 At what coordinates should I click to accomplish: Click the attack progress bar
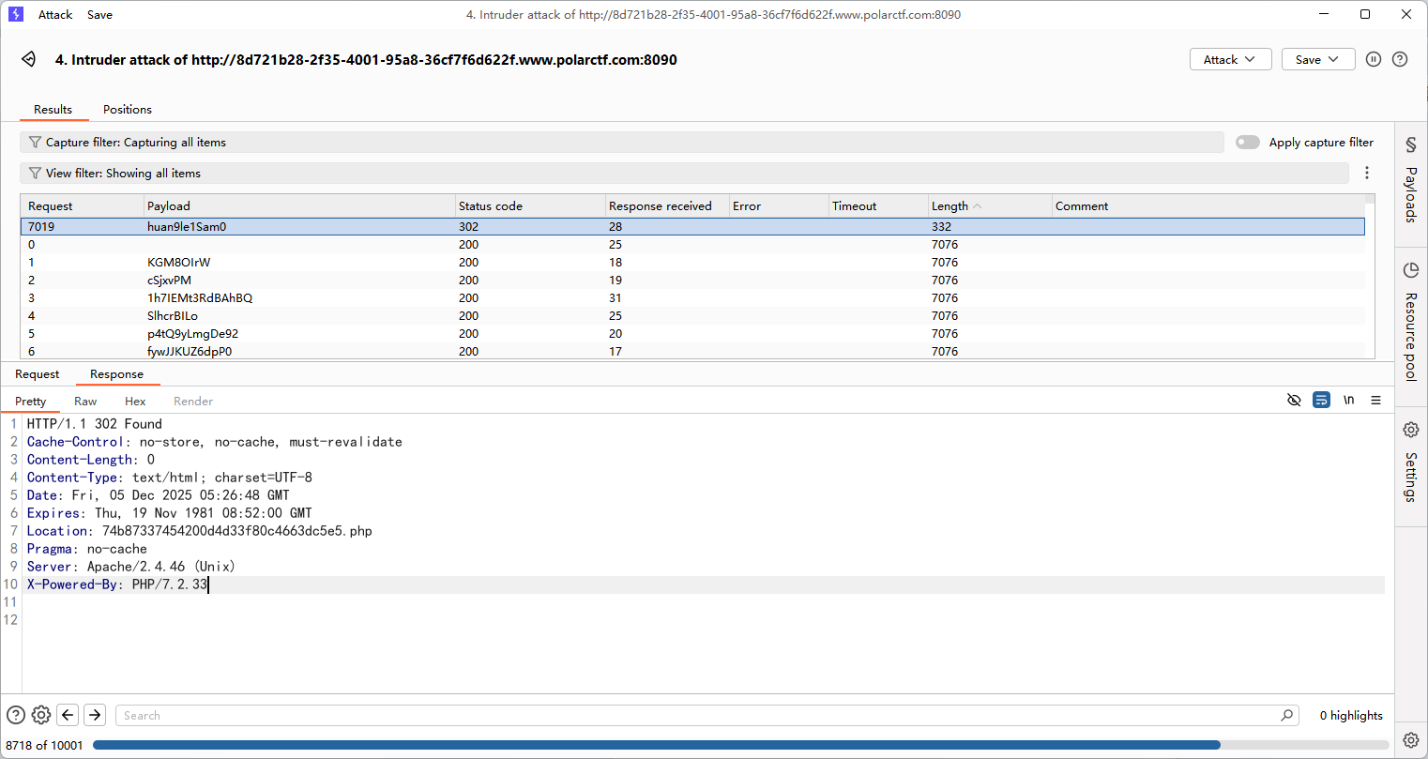(657, 745)
